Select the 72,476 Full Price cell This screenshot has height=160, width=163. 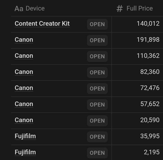137,89
